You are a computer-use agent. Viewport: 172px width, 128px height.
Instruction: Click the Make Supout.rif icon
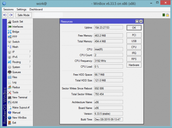10,108
